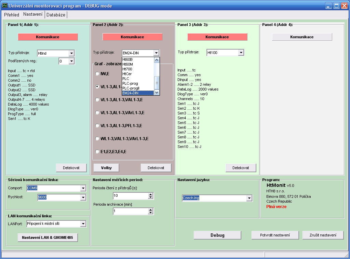Click the Debug button
Image resolution: width=350 pixels, height=259 pixels.
(217, 235)
